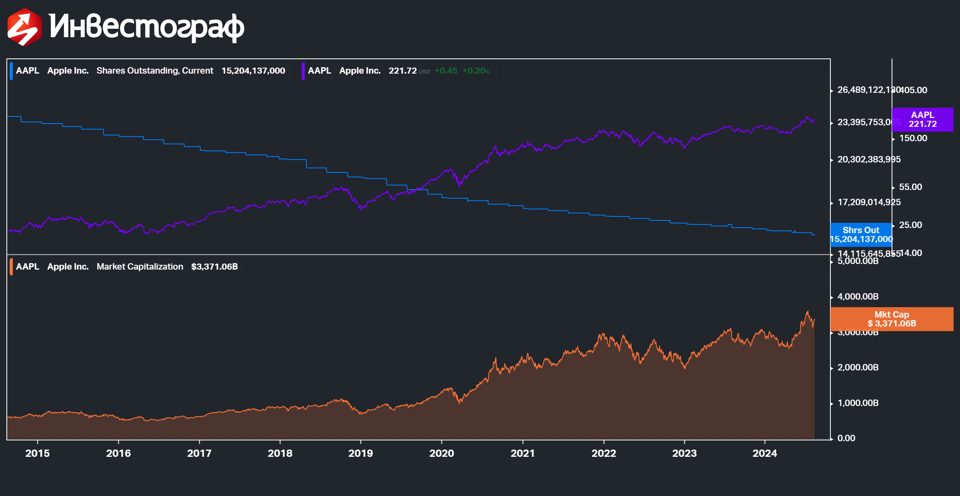Click the 150.00 price axis label
Image resolution: width=960 pixels, height=496 pixels.
tap(913, 138)
